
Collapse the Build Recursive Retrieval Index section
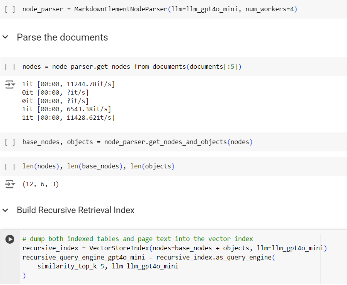click(5, 210)
